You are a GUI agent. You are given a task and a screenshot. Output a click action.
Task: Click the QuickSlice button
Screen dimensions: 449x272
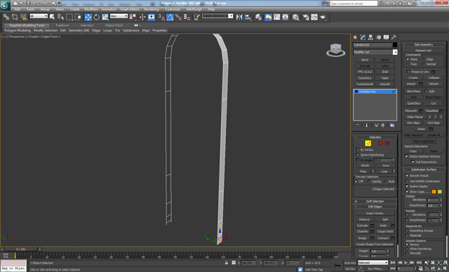413,103
